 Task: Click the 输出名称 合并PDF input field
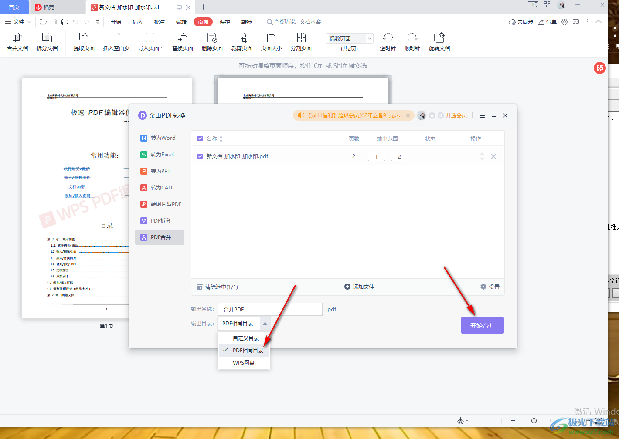[x=270, y=309]
